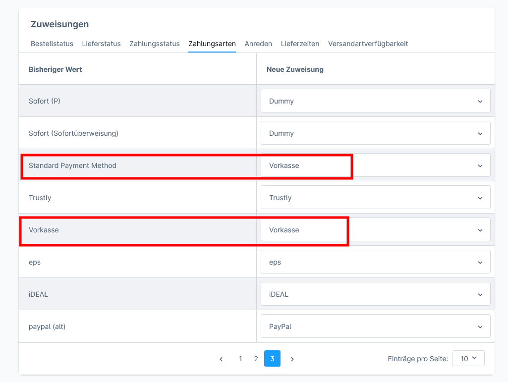Click the Bisheriger Wert column header
This screenshot has height=382, width=508.
point(56,69)
